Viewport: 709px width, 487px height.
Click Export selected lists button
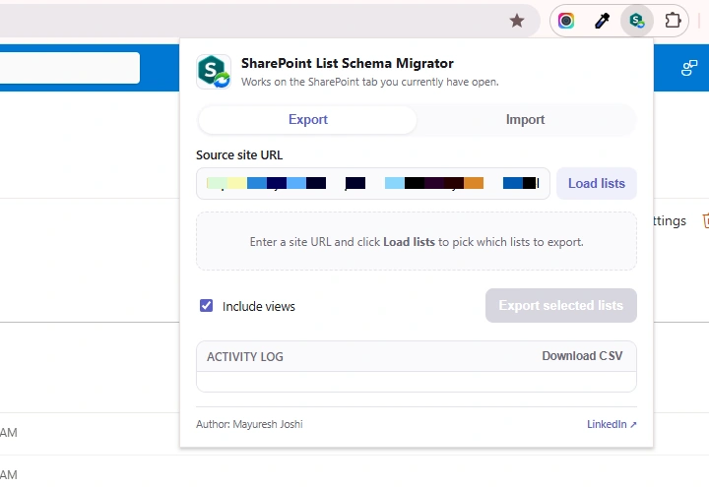561,305
